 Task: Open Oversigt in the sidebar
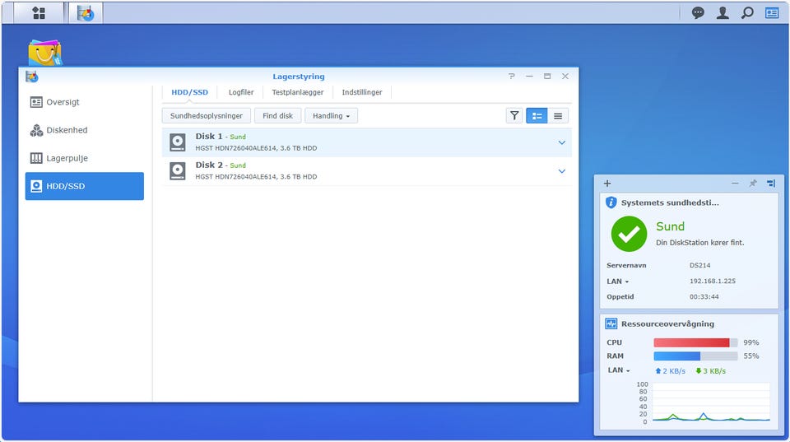point(85,102)
